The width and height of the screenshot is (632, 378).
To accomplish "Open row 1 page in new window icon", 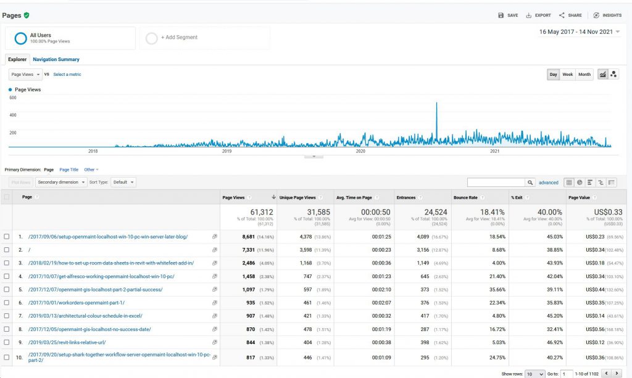I will (x=215, y=236).
